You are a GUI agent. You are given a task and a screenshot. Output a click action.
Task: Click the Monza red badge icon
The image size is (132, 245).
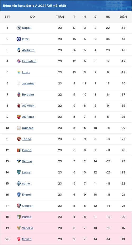(x=19, y=239)
